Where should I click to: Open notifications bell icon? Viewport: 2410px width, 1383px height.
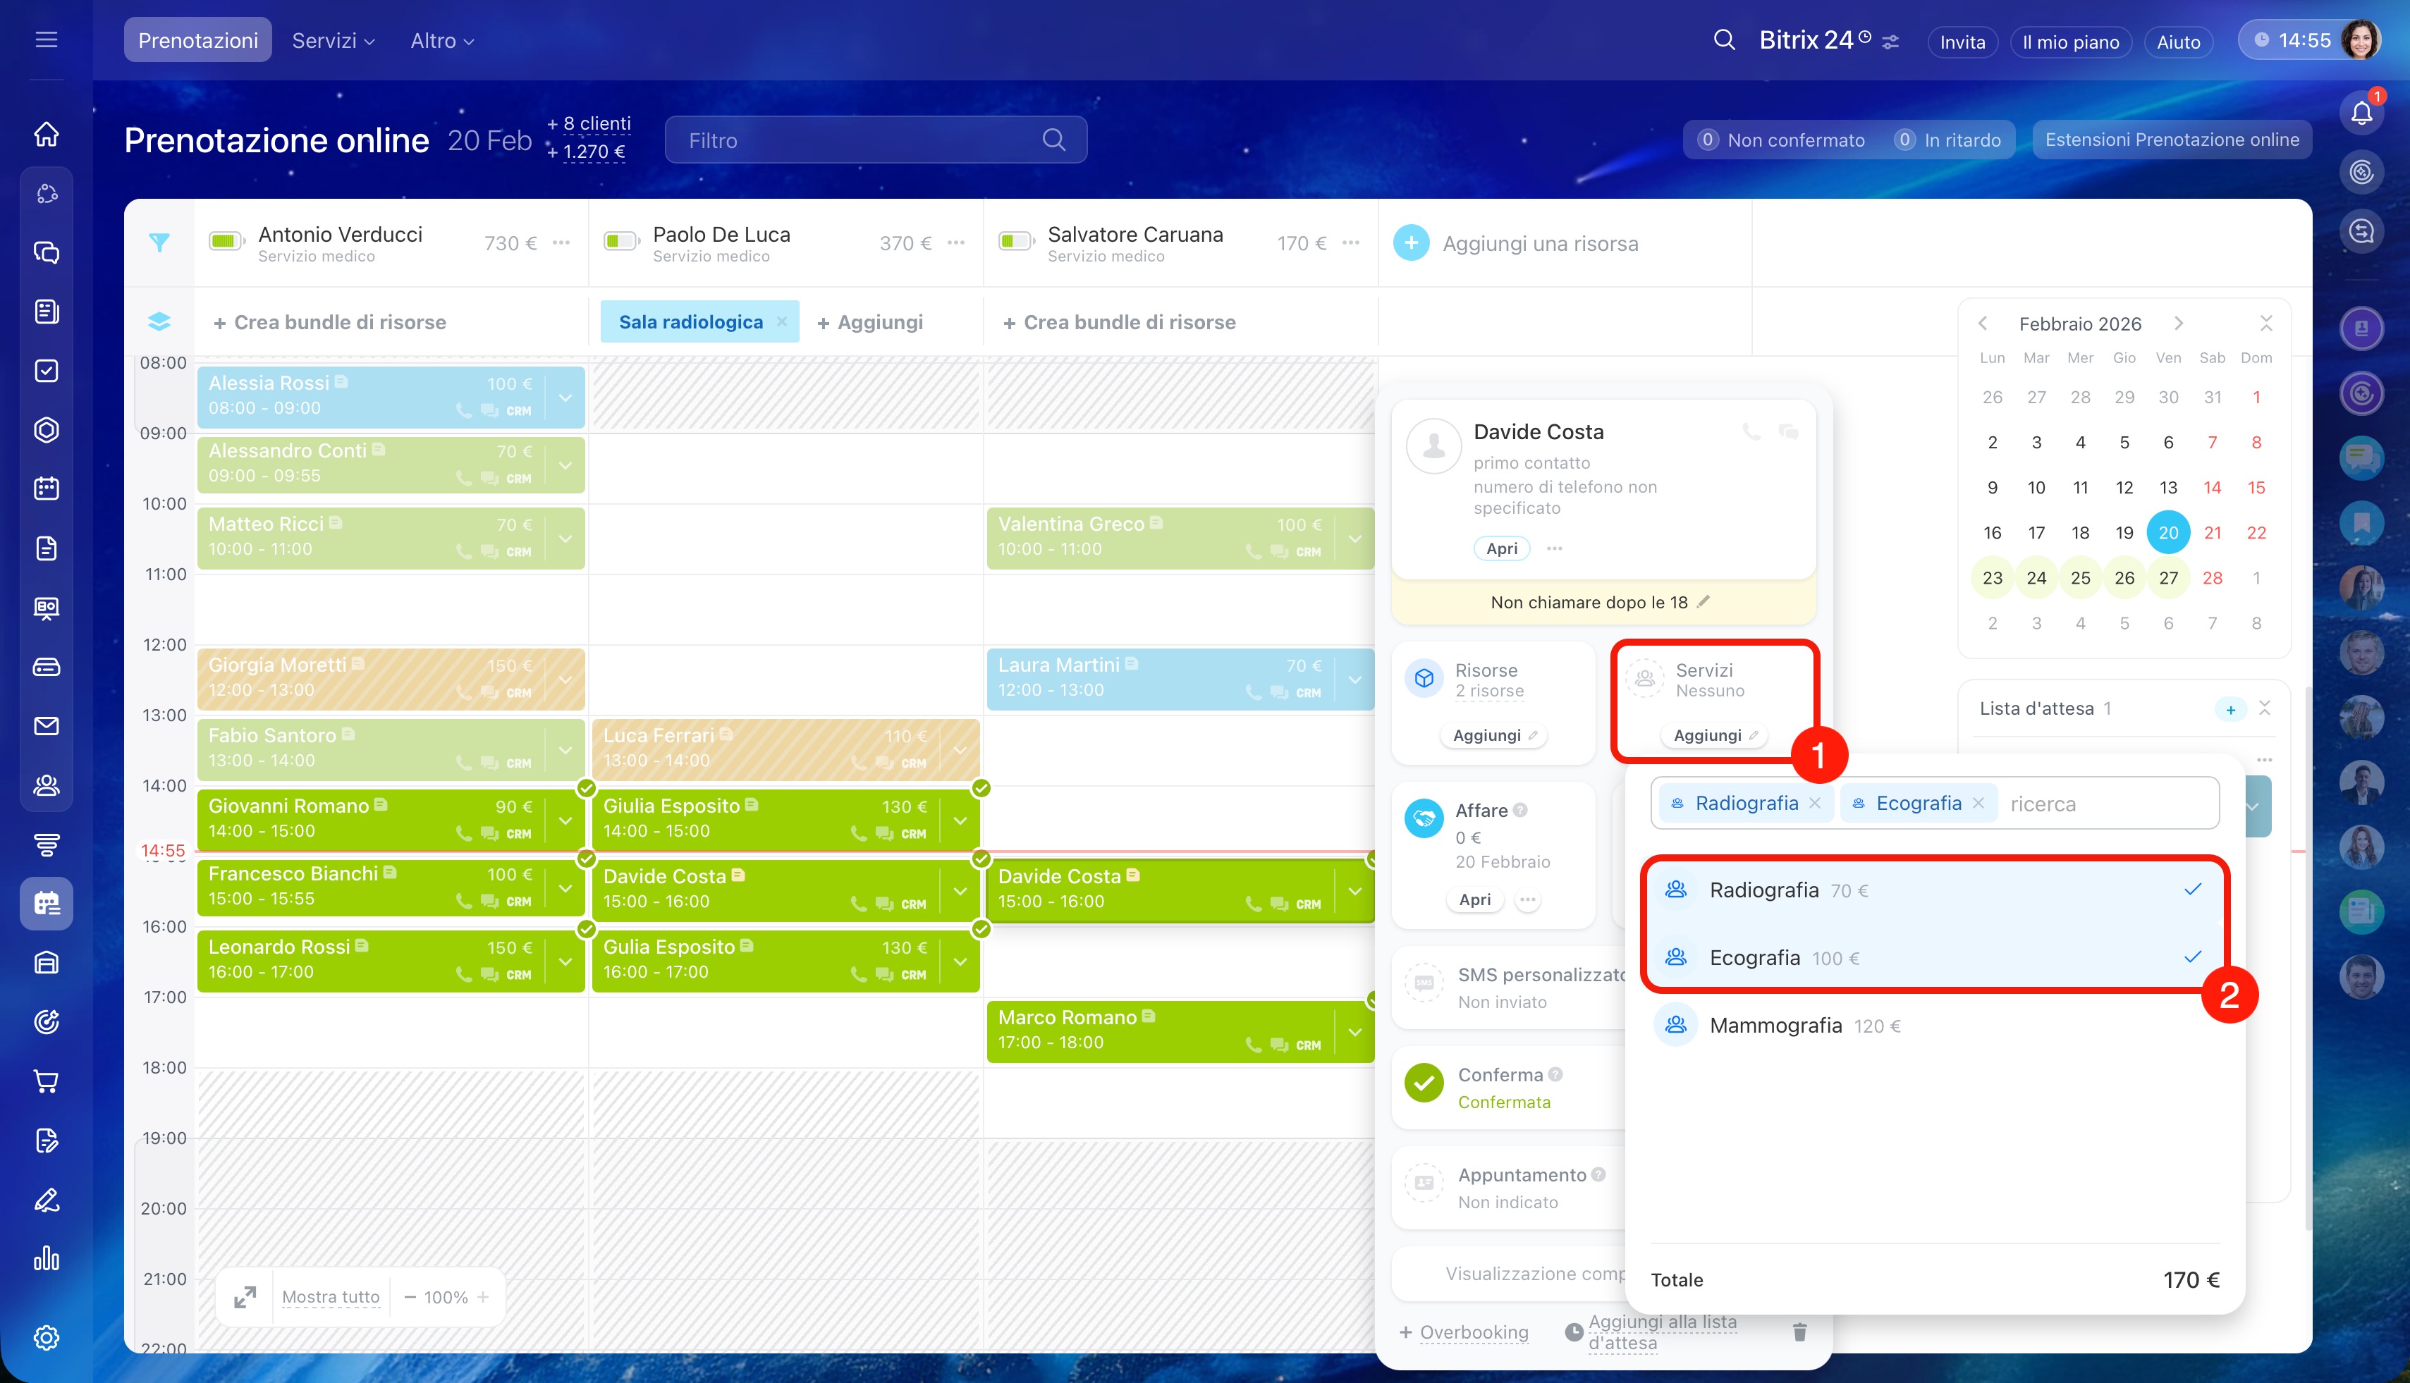(x=2361, y=114)
